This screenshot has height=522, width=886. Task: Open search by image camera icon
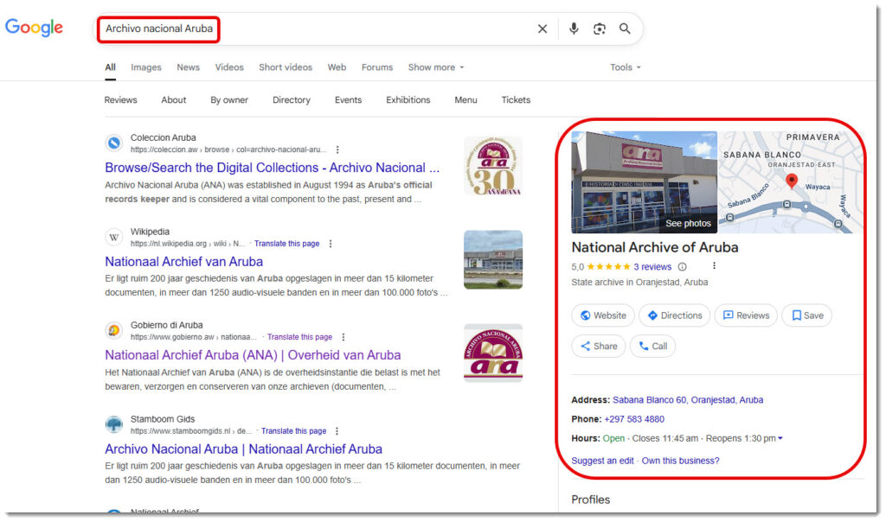[x=600, y=29]
